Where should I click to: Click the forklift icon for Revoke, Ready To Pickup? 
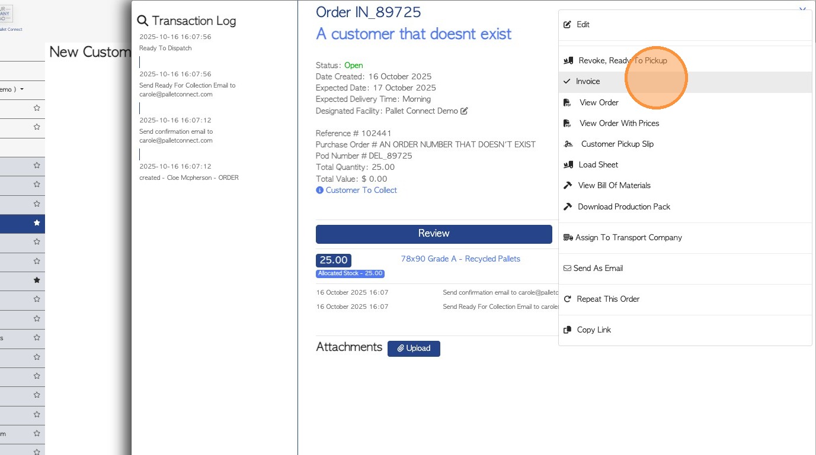[x=568, y=61]
